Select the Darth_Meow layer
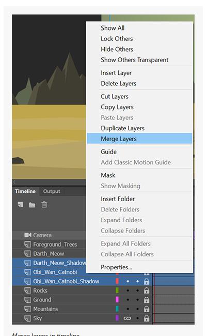The height and width of the screenshot is (336, 207). coord(49,254)
